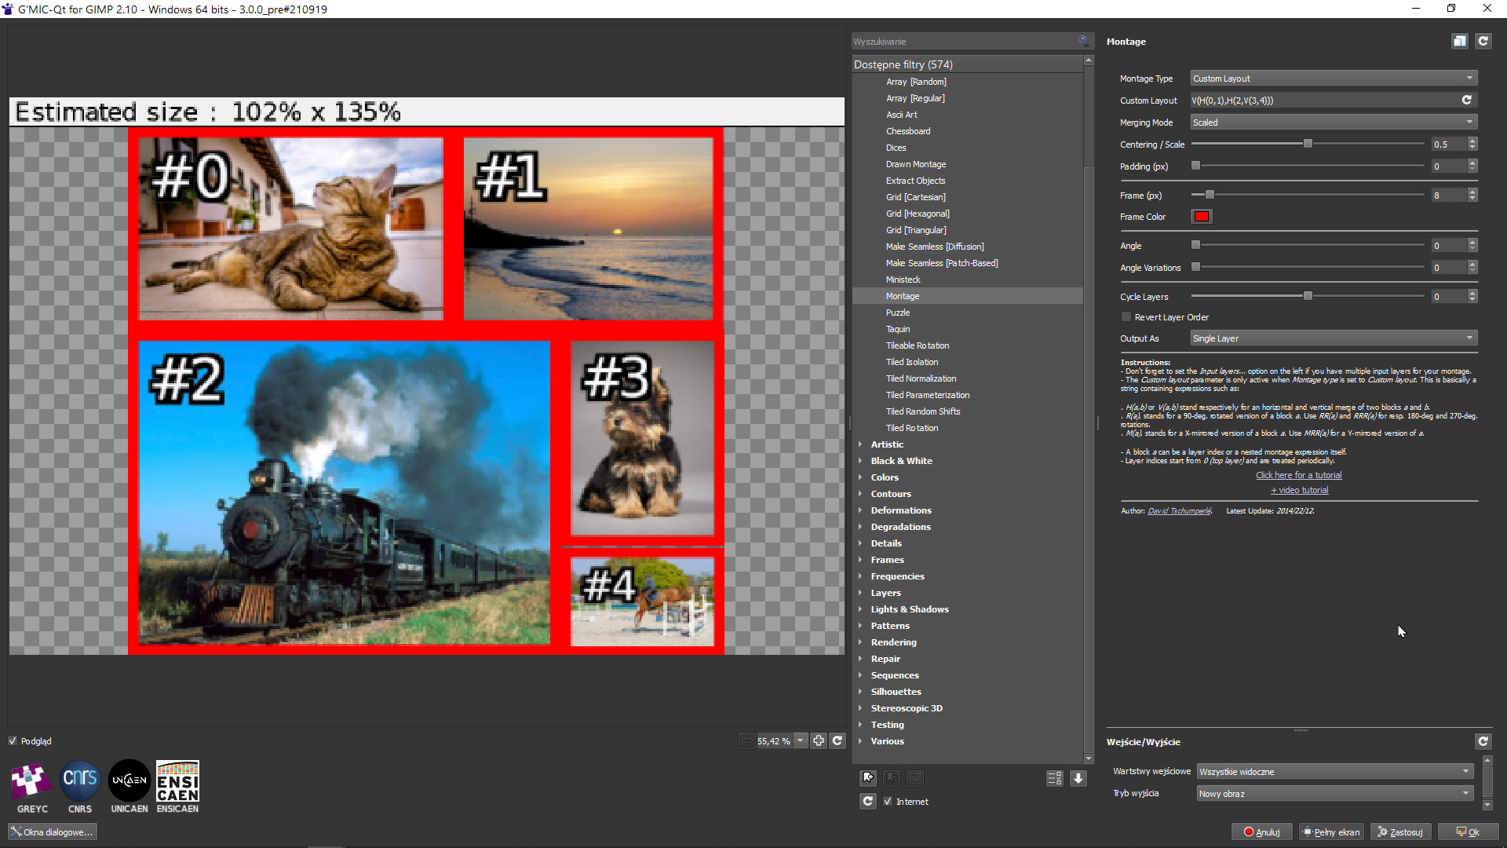The image size is (1507, 848).
Task: Select Make Seamless [Diffusion] filter
Action: [x=935, y=247]
